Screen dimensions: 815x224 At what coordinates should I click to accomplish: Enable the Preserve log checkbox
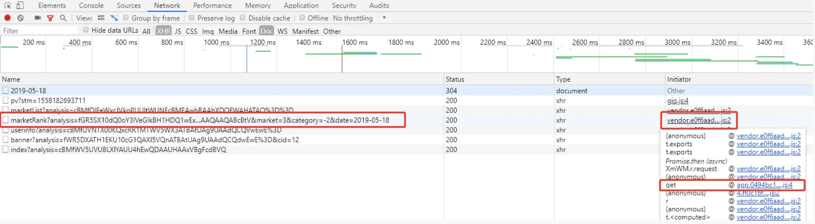pos(191,17)
